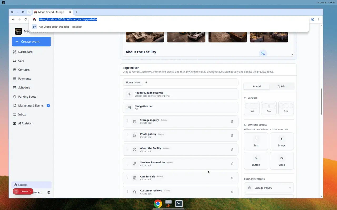Viewport: 337px width, 210px height.
Task: Reload the browser page
Action: 26,19
